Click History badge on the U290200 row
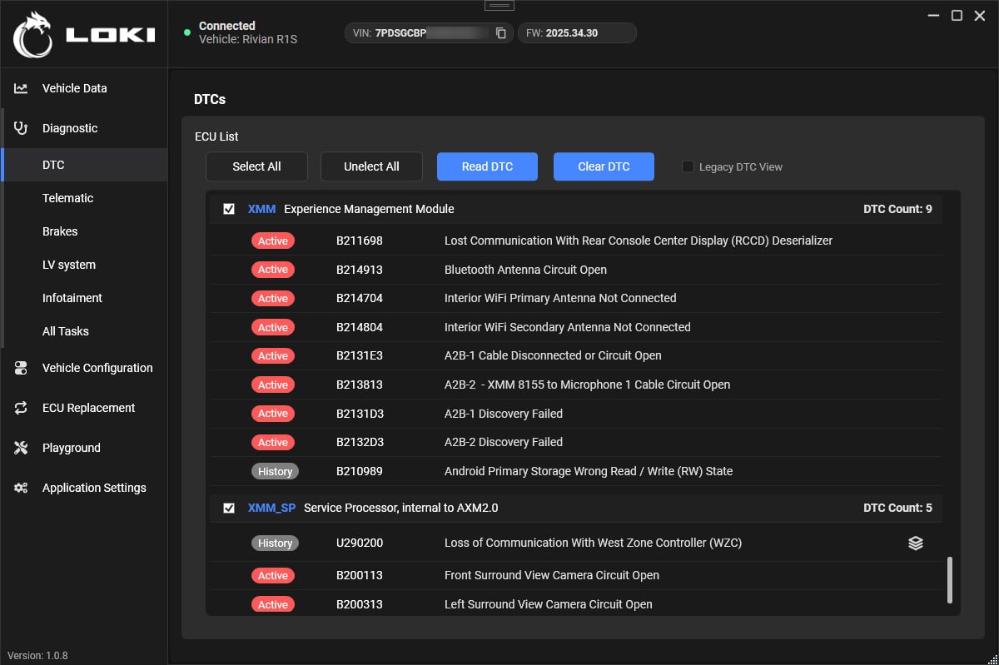 275,543
